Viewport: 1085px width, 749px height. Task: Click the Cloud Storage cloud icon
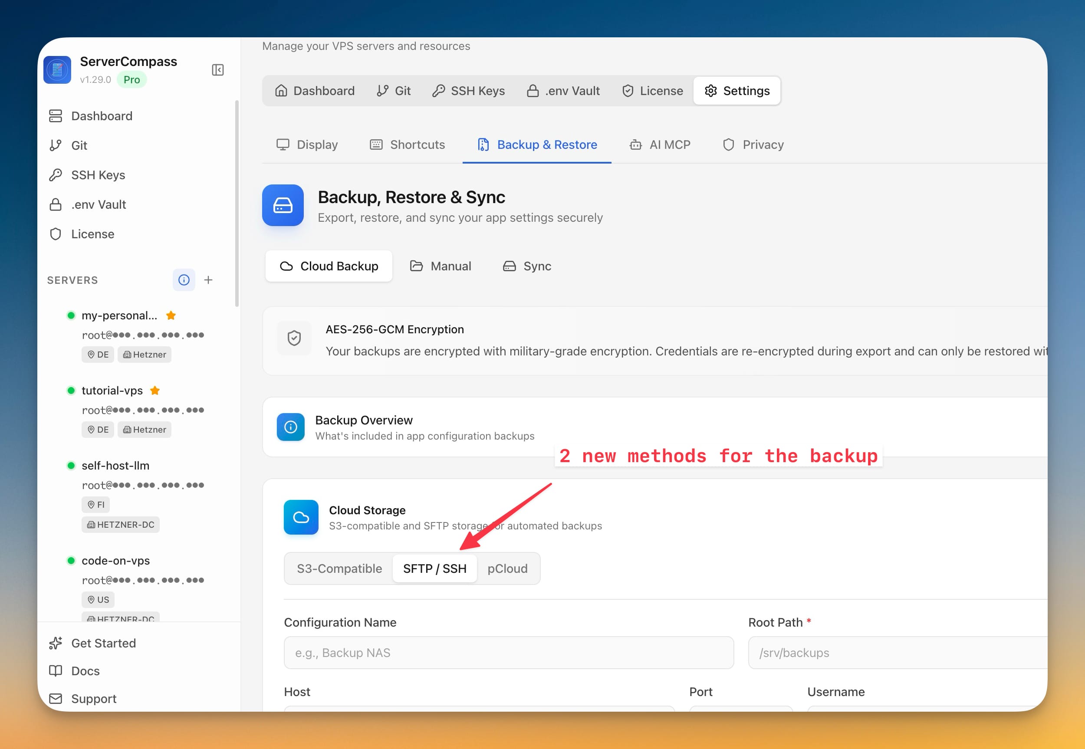tap(301, 517)
